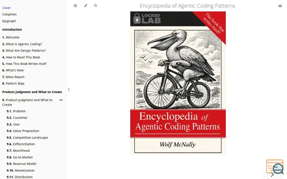This screenshot has width=287, height=179.
Task: Select section 9.3. User
Action: 13,124
